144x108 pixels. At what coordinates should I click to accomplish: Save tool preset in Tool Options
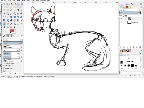(x=5, y=73)
